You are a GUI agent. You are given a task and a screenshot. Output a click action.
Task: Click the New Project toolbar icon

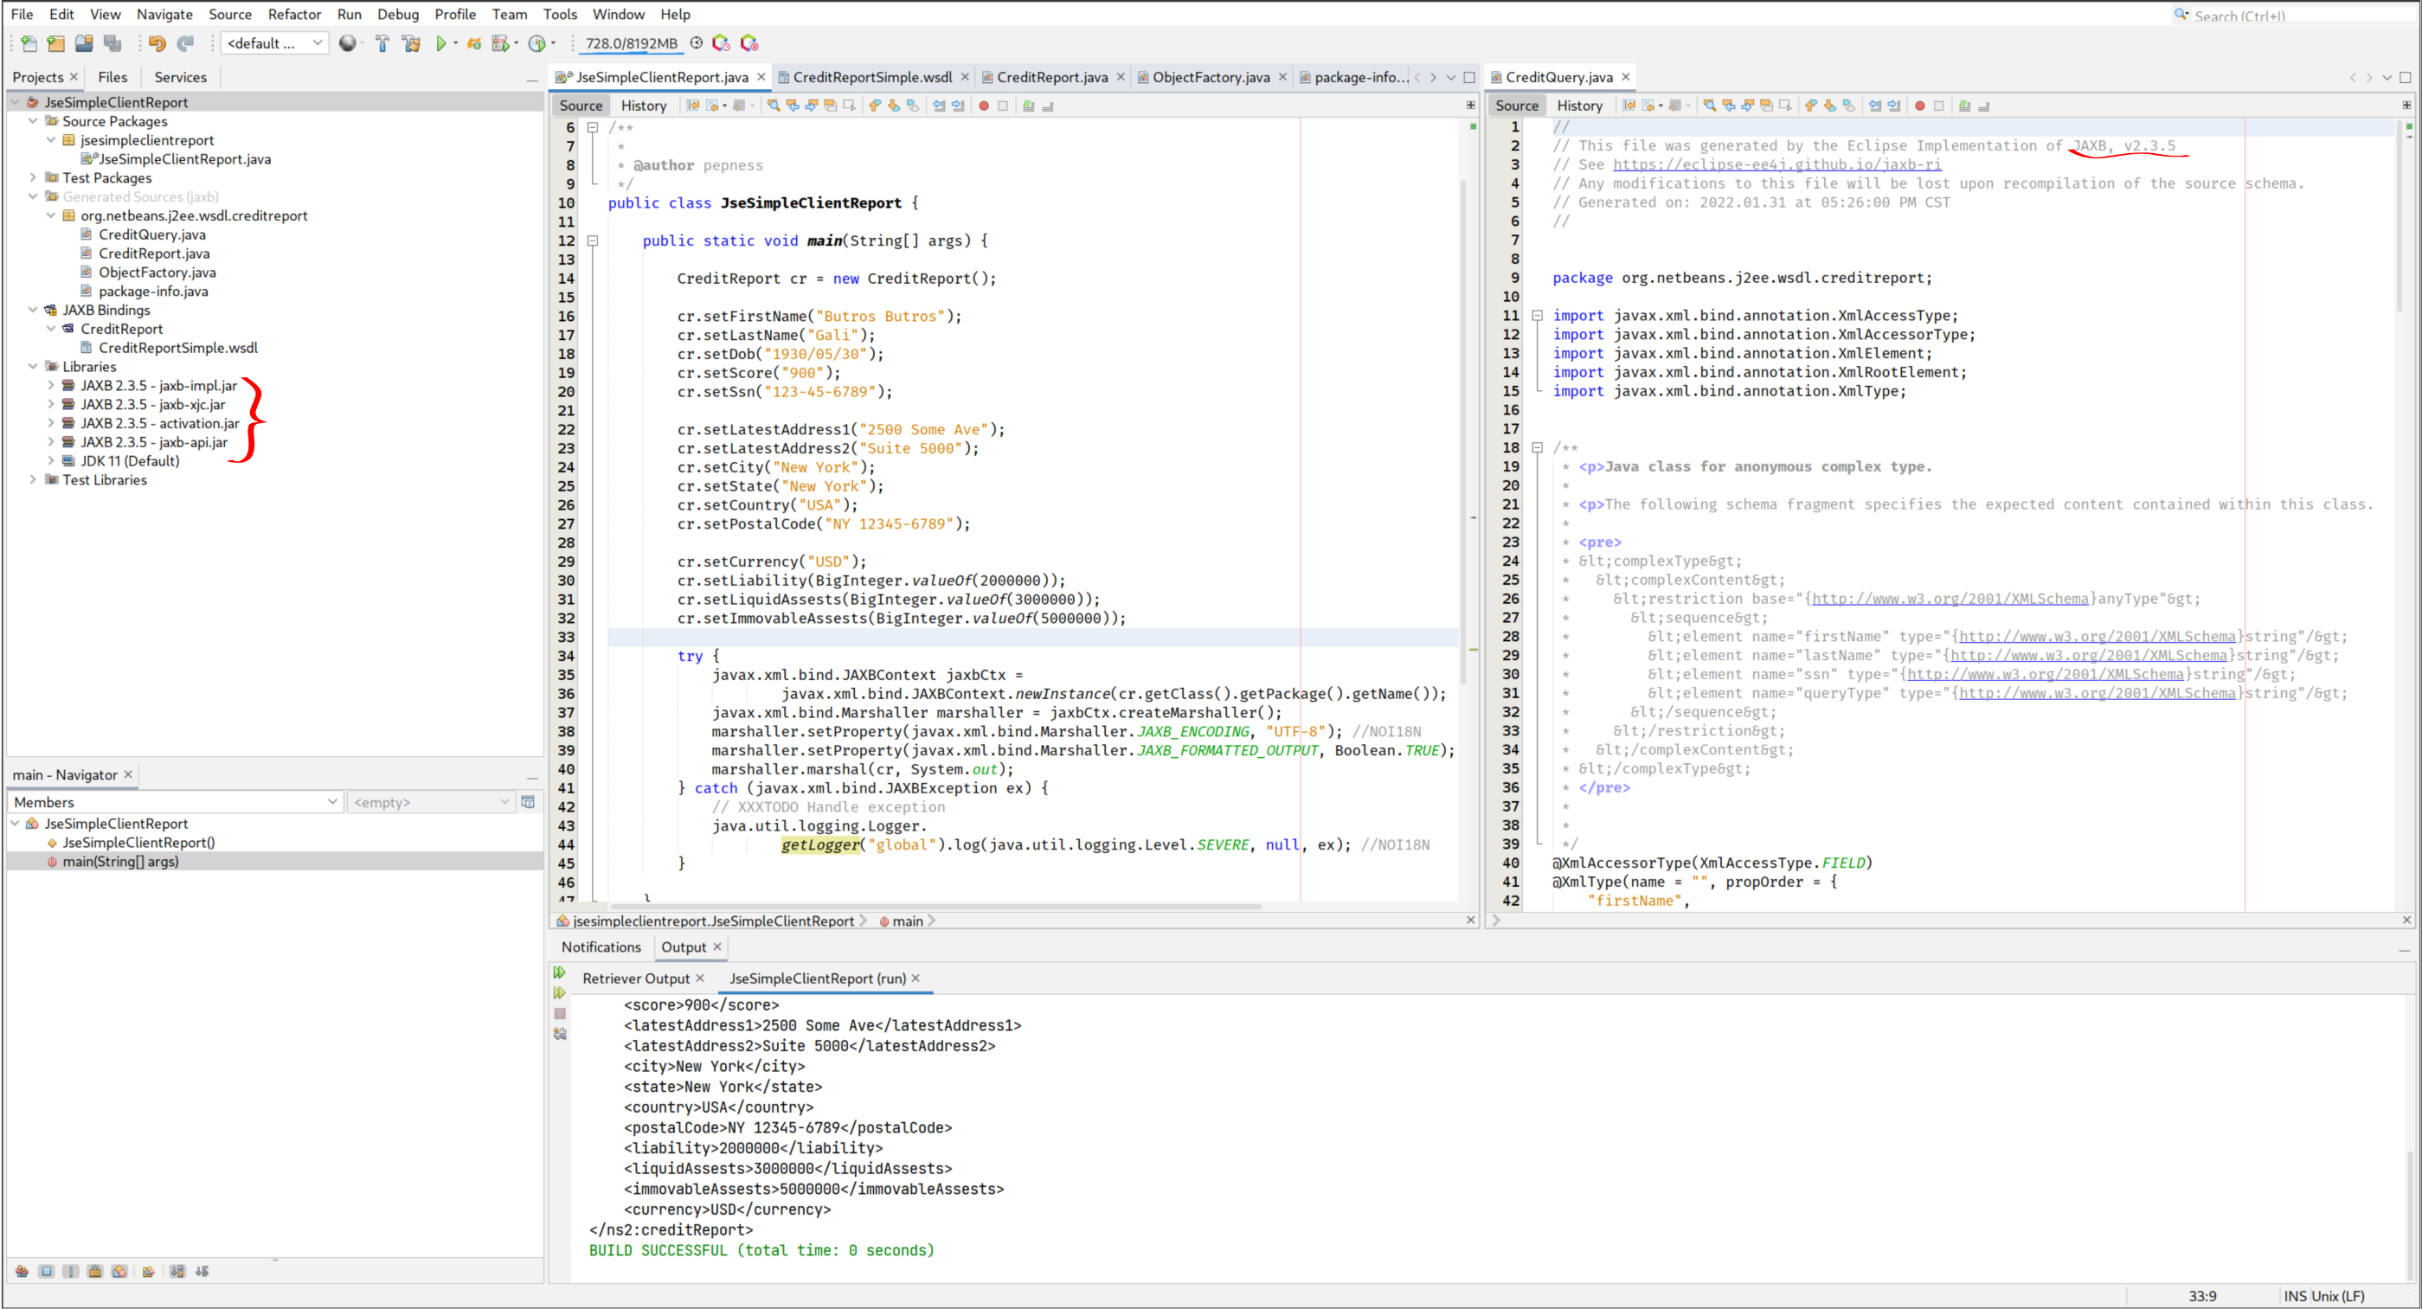56,43
